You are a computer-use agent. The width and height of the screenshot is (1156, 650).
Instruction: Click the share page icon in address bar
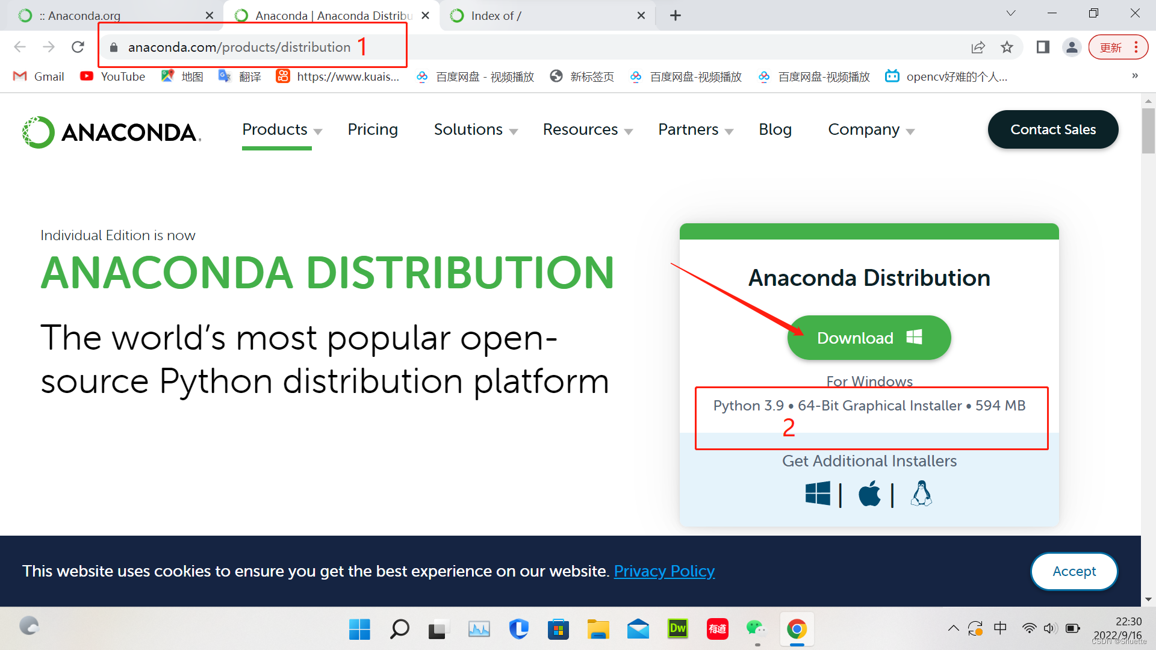point(978,47)
